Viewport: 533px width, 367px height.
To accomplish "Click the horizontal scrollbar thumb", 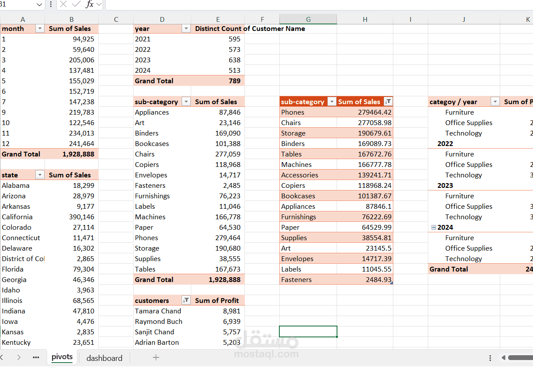I will point(520,357).
